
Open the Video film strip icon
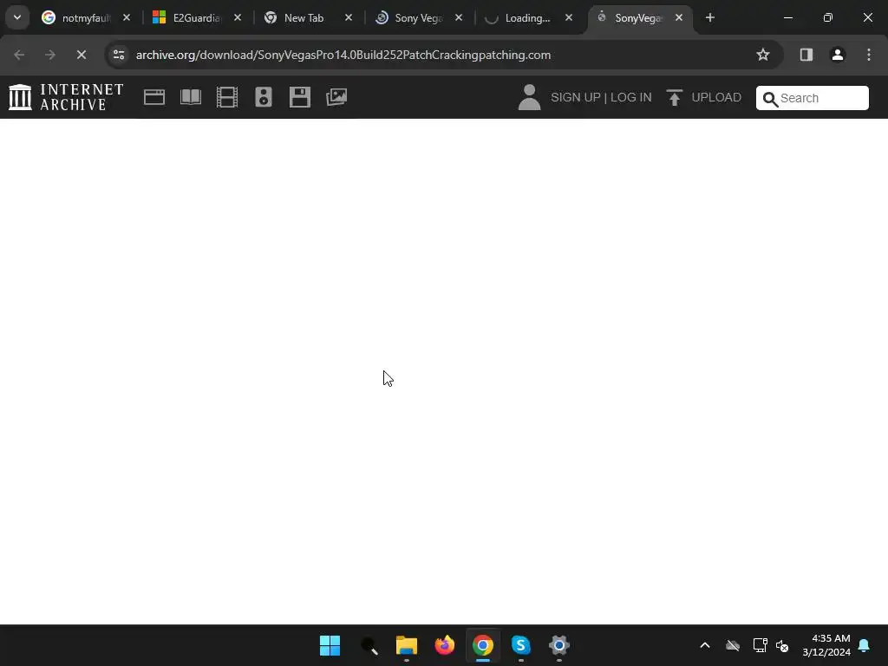tap(227, 97)
